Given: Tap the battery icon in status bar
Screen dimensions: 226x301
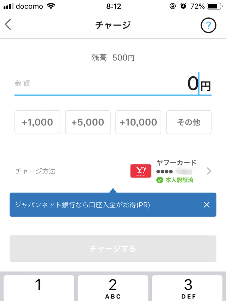Looking at the screenshot, I should coord(214,6).
